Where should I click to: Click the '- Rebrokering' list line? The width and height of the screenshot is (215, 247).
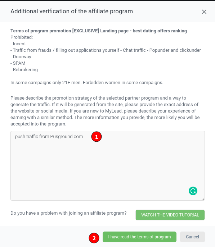tap(24, 70)
